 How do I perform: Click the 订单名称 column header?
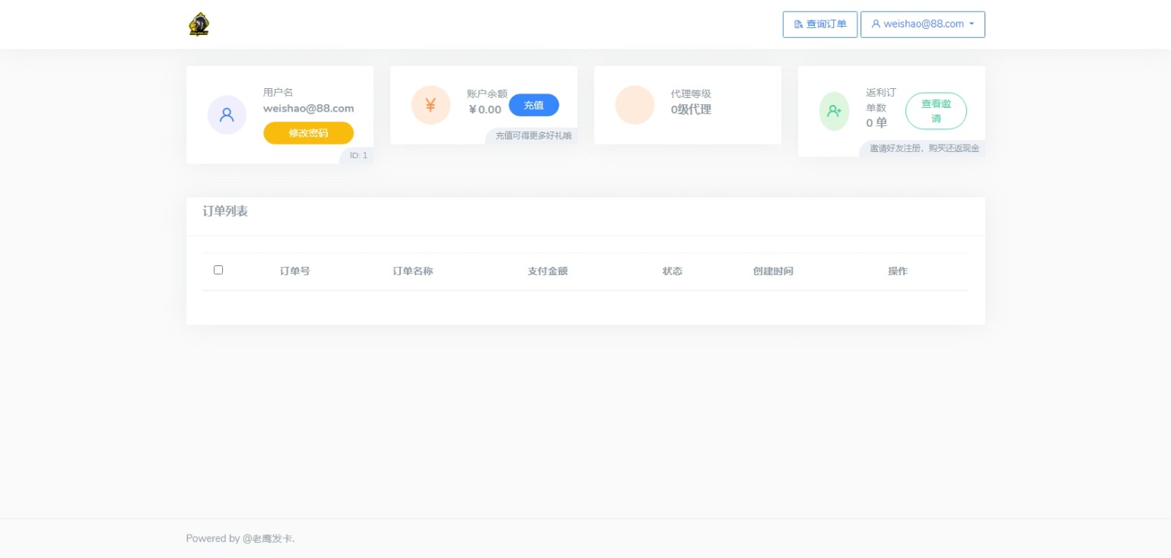[x=412, y=271]
